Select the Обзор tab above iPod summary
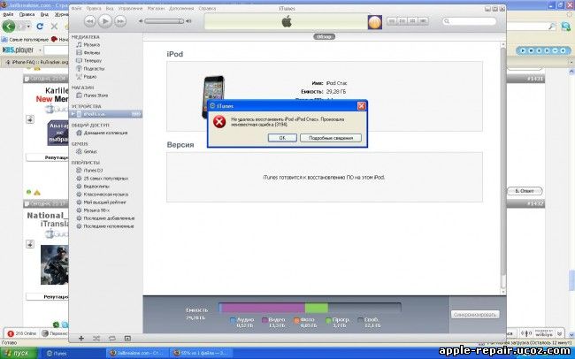 click(x=324, y=36)
